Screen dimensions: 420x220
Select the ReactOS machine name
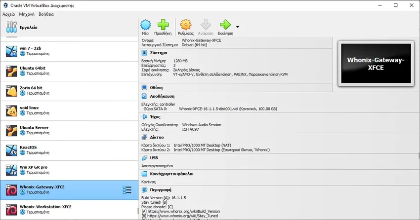pos(28,147)
